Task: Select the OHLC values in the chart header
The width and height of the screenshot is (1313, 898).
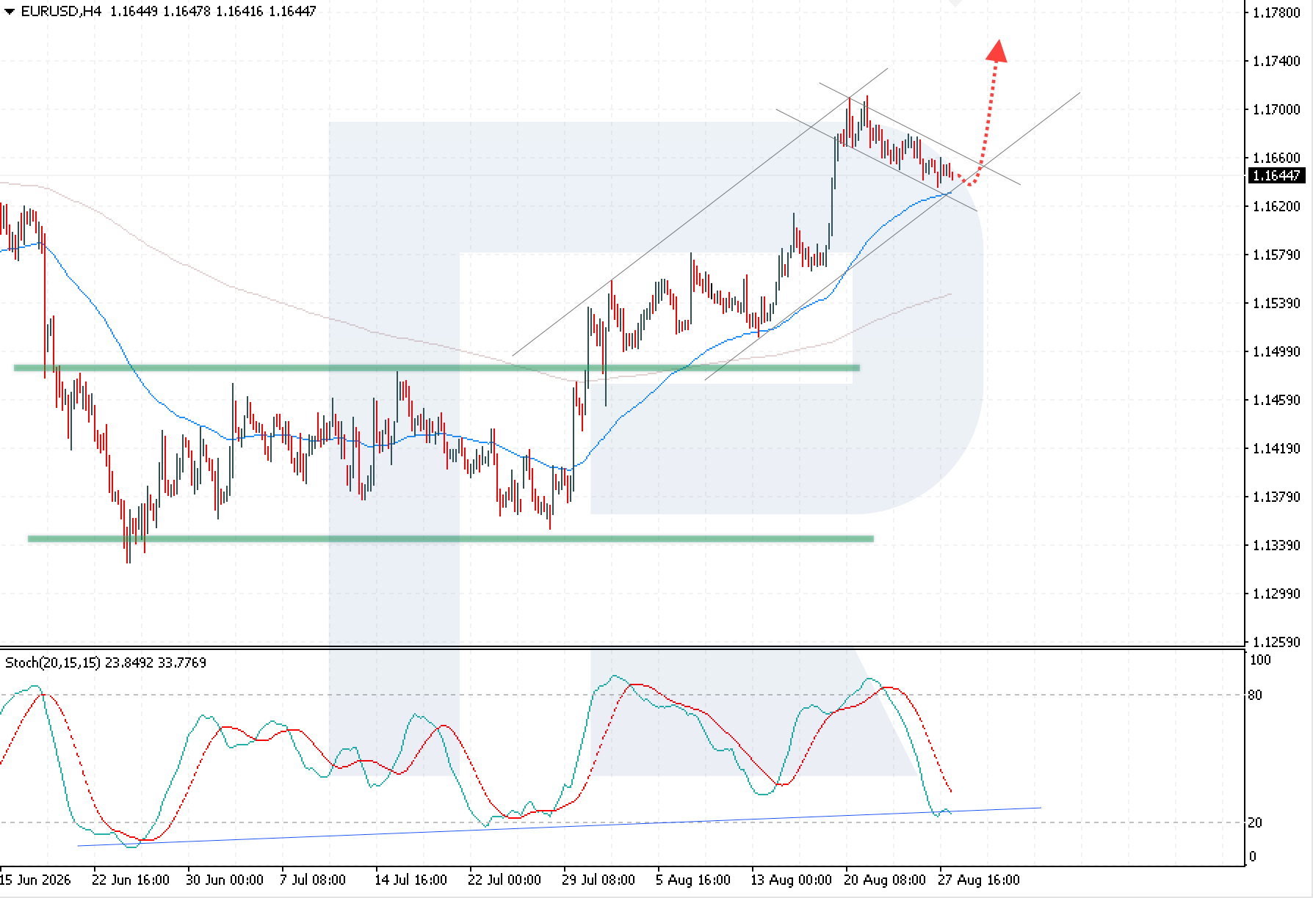Action: pos(213,11)
